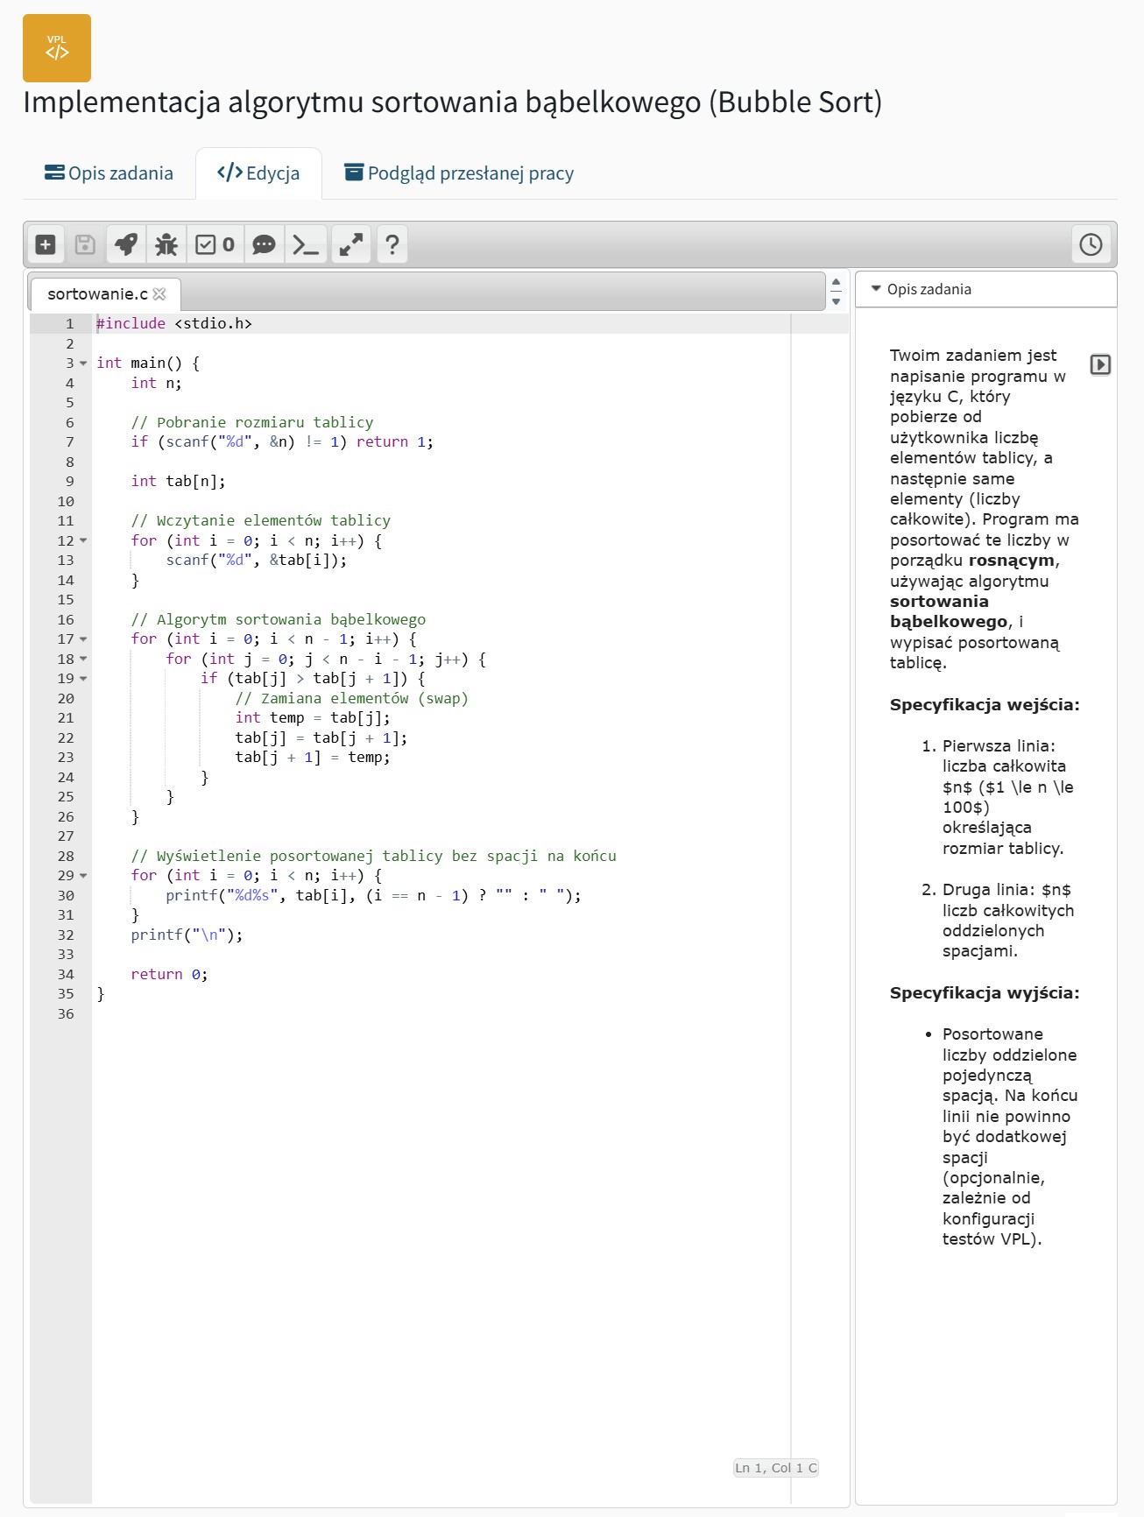
Task: Hide the description side panel arrow button
Action: (x=1100, y=364)
